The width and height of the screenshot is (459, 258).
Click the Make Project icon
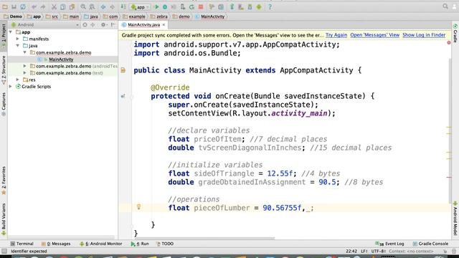point(123,6)
